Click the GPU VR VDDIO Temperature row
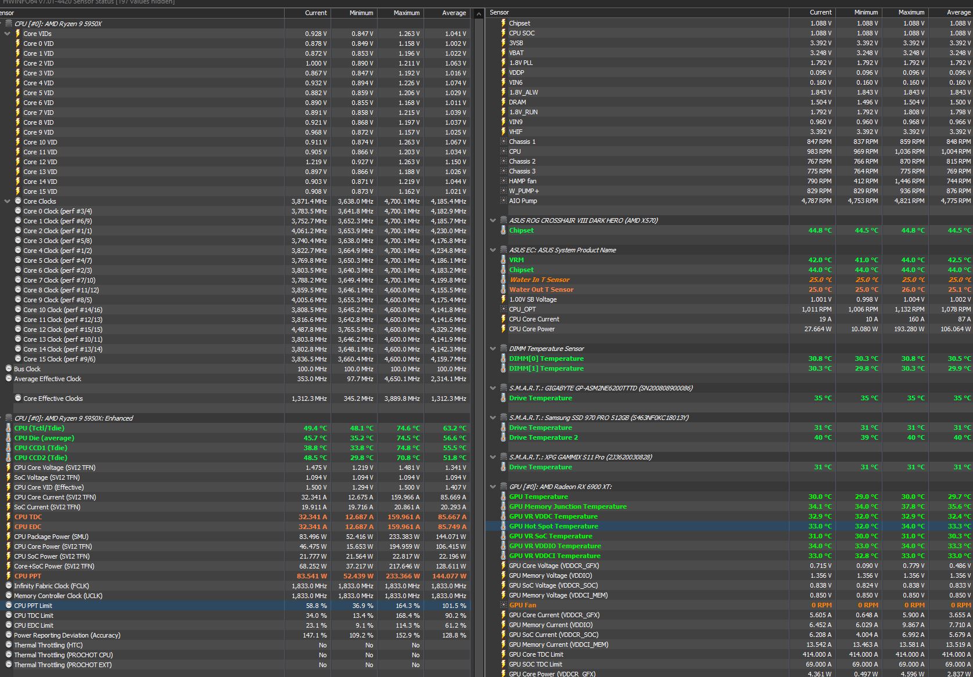 click(x=730, y=546)
